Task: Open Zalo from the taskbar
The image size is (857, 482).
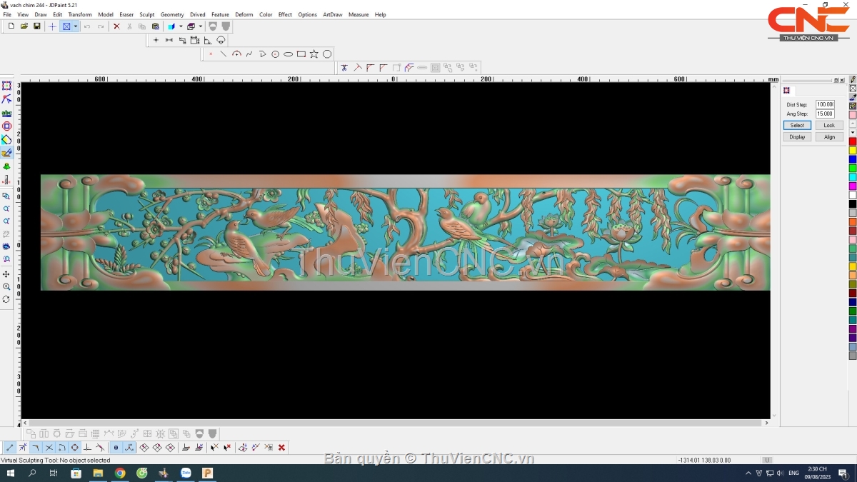Action: click(x=186, y=473)
